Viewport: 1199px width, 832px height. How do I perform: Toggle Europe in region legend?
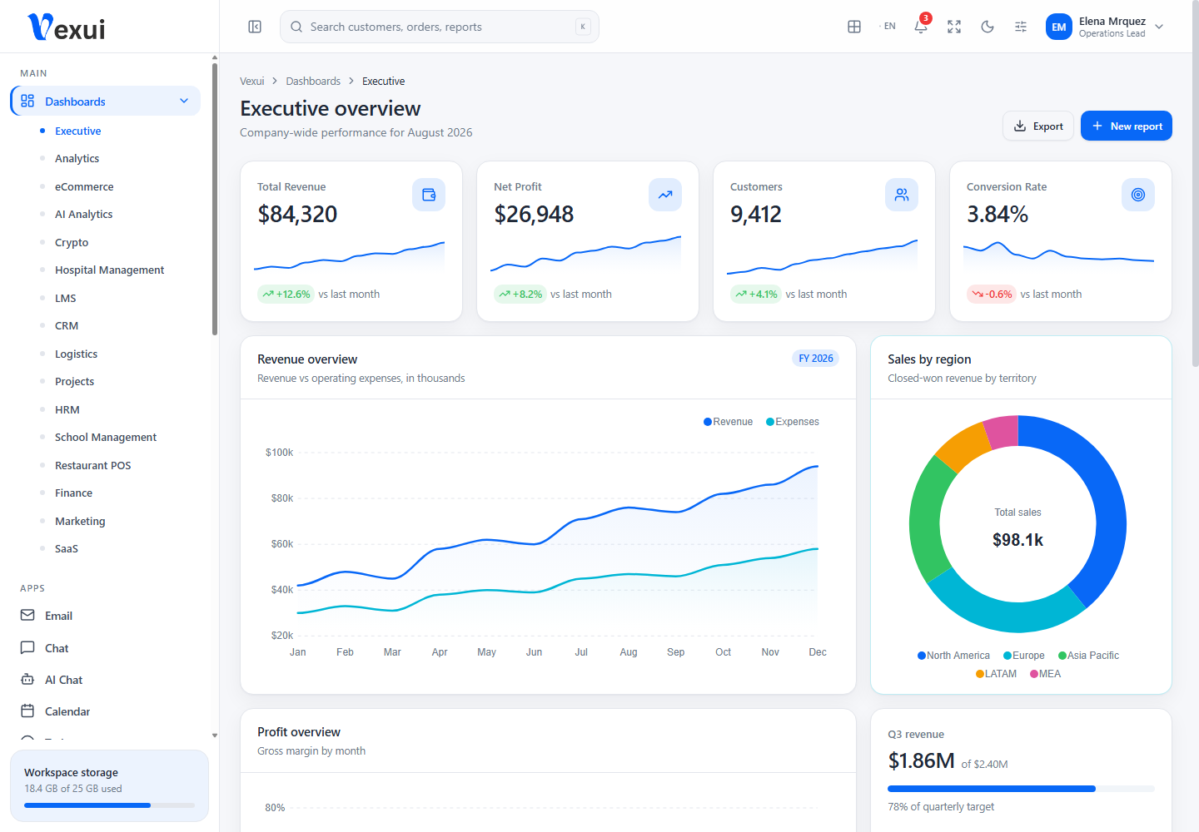point(1024,656)
